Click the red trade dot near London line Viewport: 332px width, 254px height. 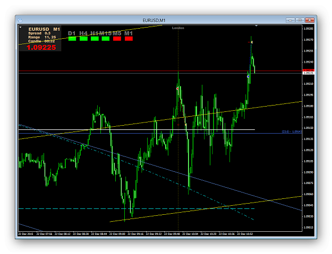click(x=177, y=89)
